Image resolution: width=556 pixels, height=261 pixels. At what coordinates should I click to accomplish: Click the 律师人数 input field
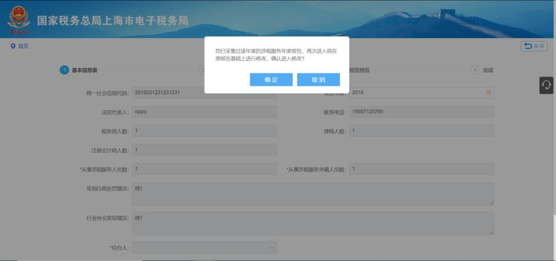(421, 131)
